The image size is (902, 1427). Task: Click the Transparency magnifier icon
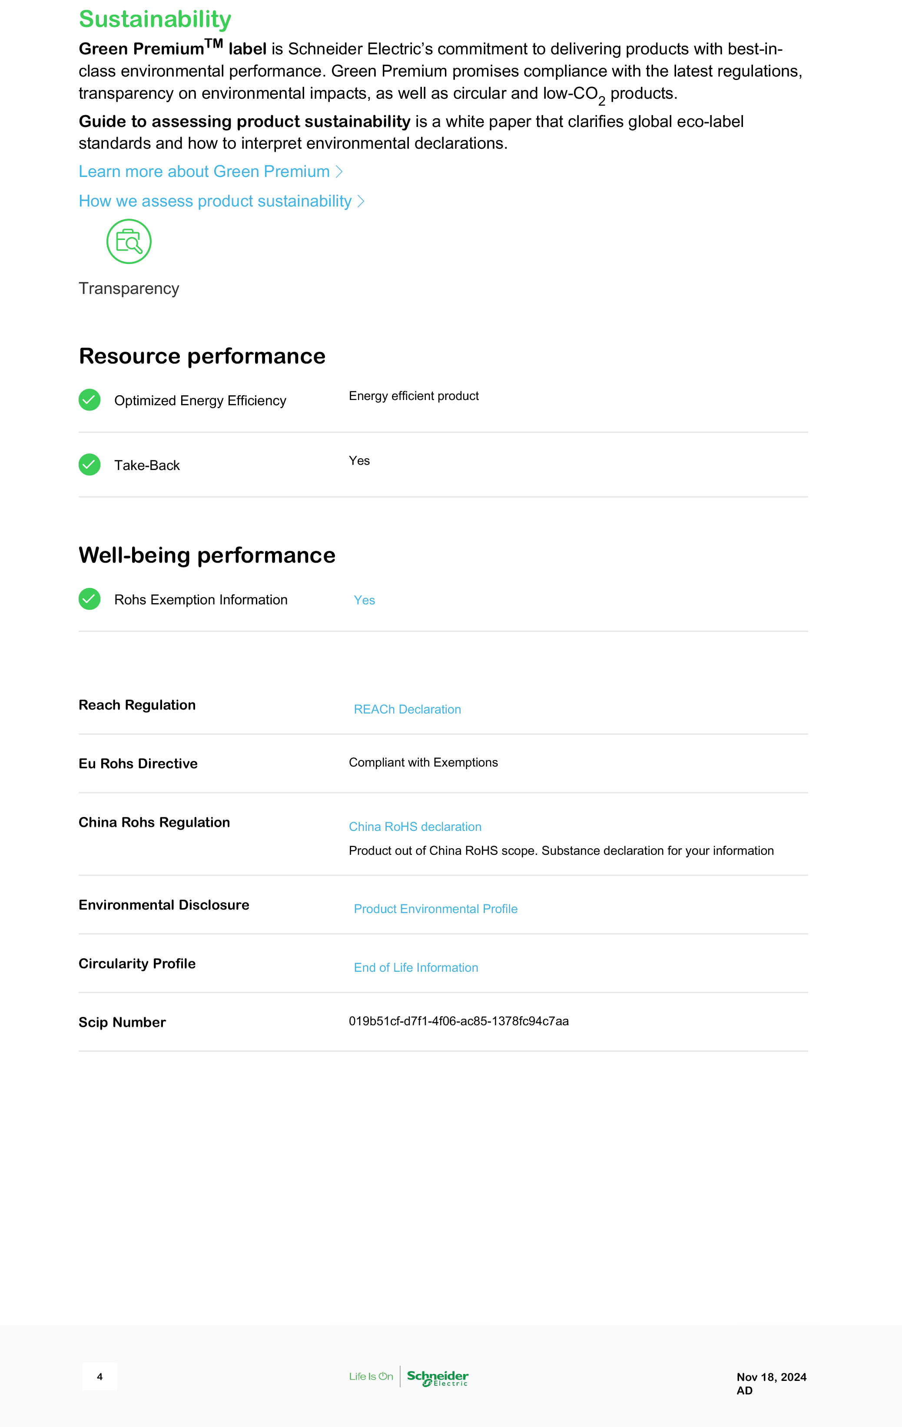tap(129, 242)
